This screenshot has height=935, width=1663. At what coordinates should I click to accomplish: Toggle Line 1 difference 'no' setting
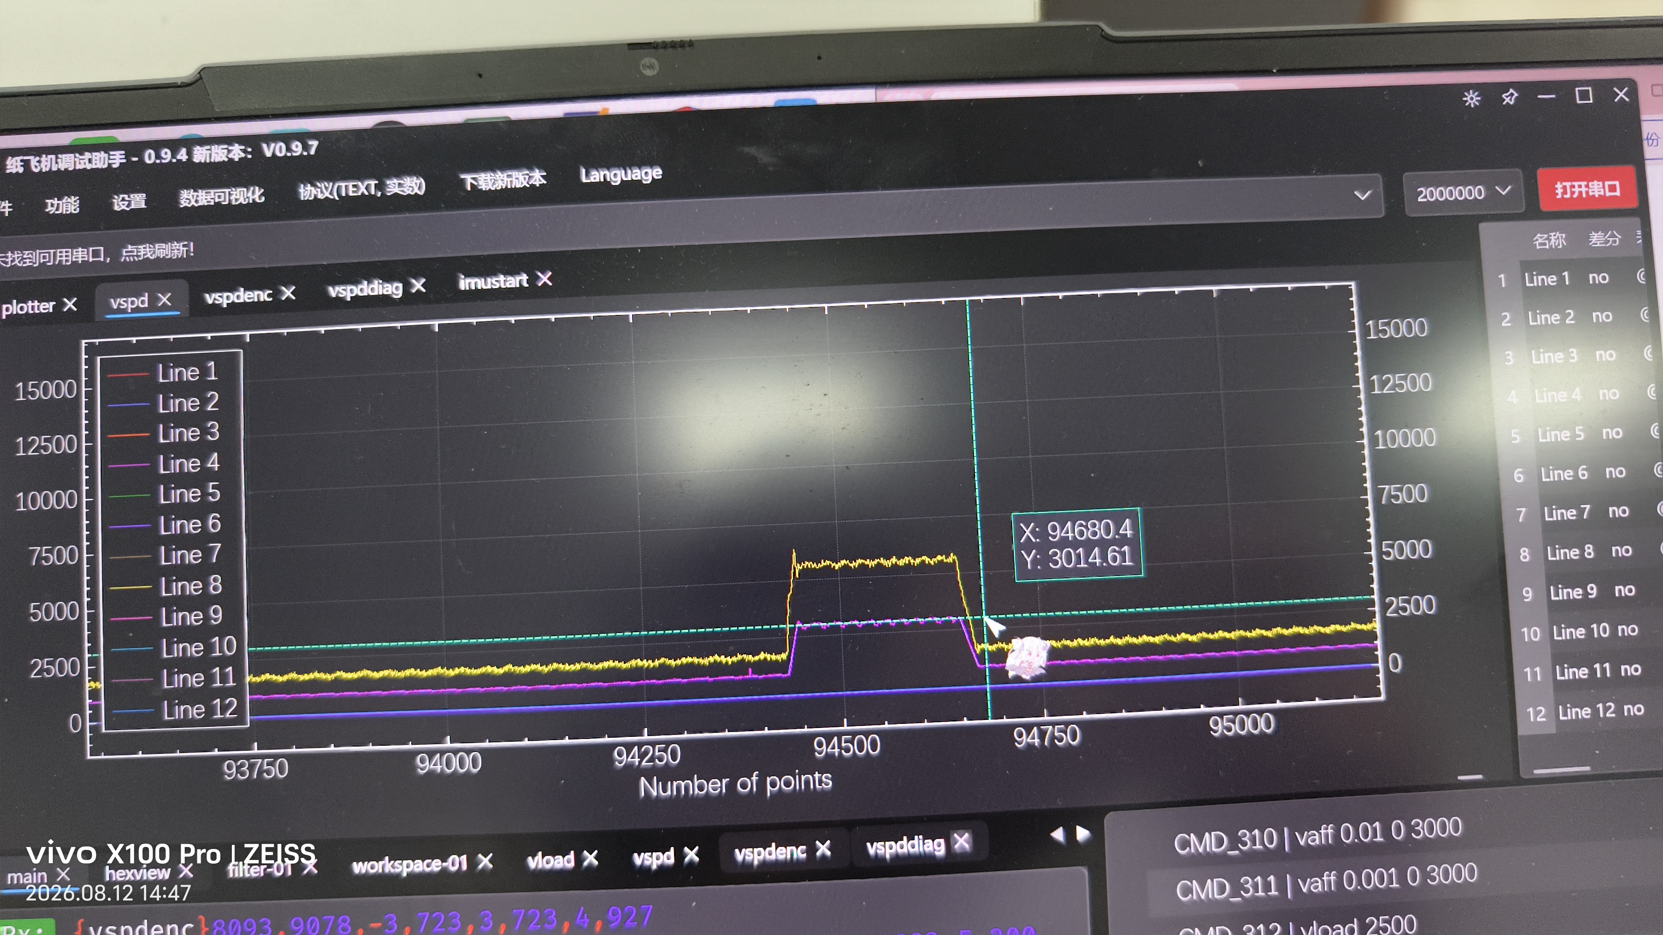(1598, 278)
